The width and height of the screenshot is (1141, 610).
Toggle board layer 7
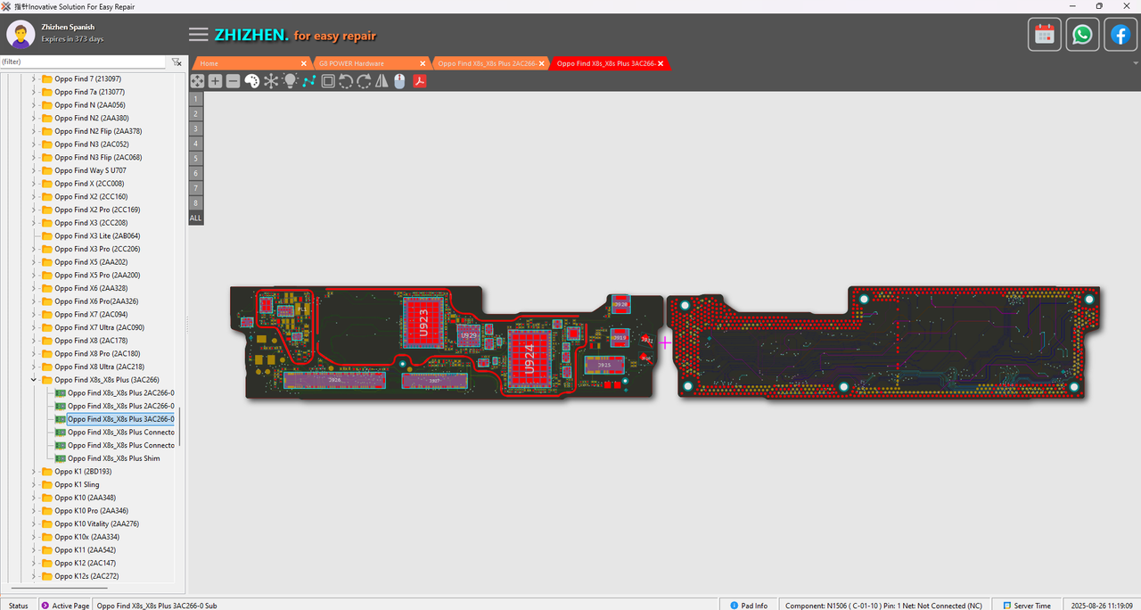pyautogui.click(x=196, y=188)
